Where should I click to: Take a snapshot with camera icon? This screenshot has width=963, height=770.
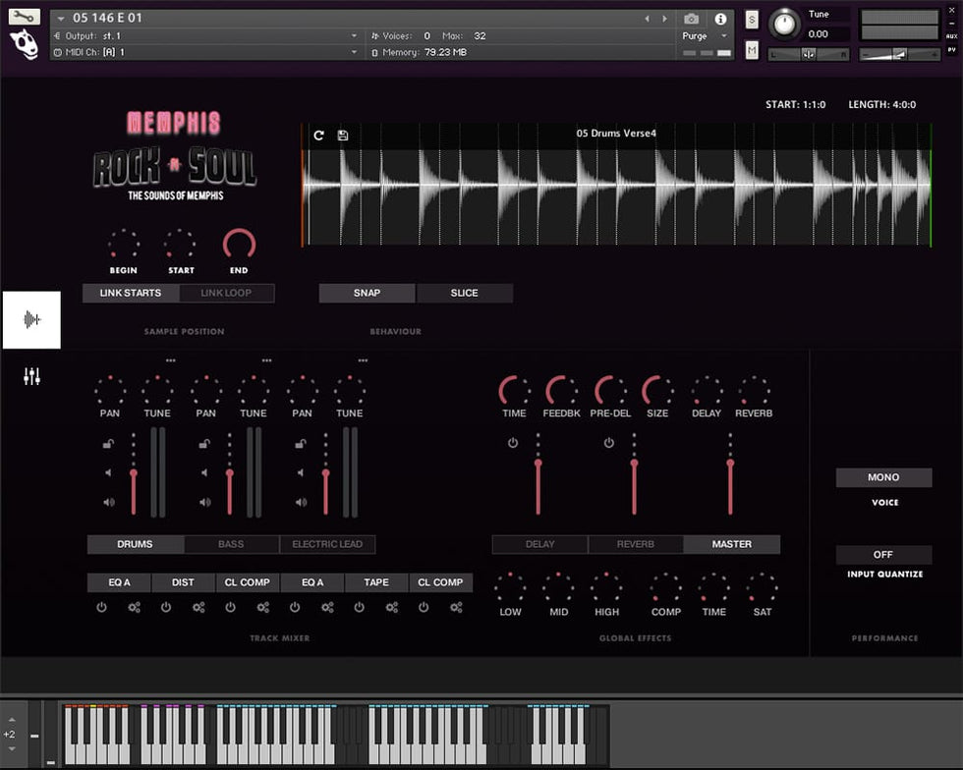(x=692, y=19)
